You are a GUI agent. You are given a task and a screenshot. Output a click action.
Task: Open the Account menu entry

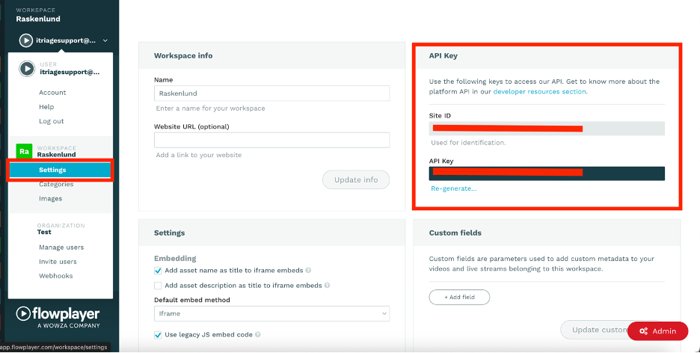point(52,93)
